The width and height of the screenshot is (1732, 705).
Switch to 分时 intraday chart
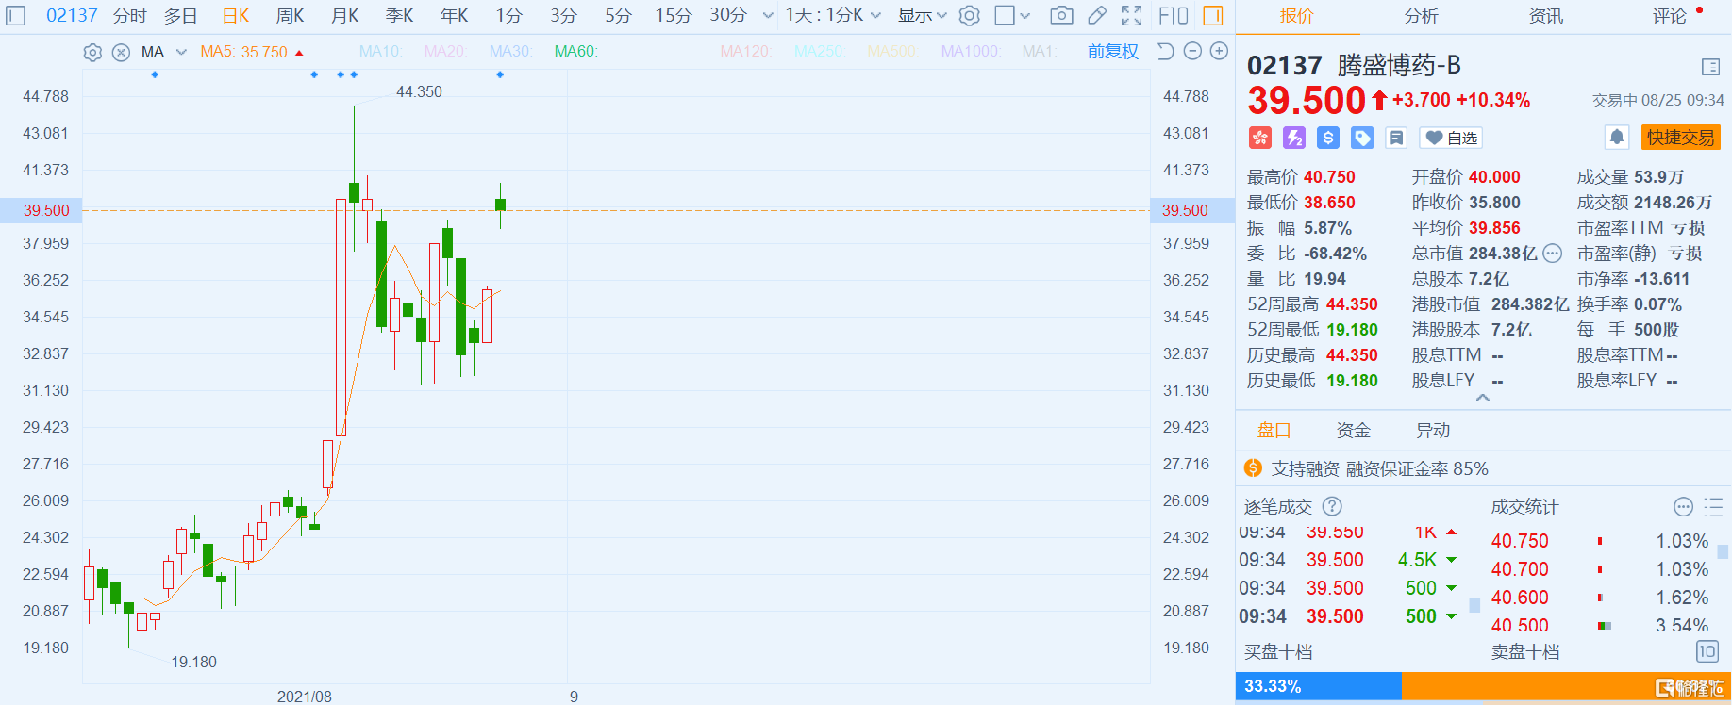tap(130, 15)
